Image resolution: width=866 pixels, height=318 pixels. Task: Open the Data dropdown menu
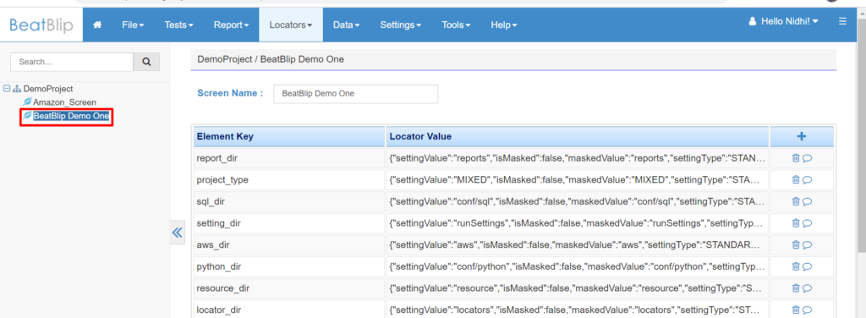pos(346,25)
